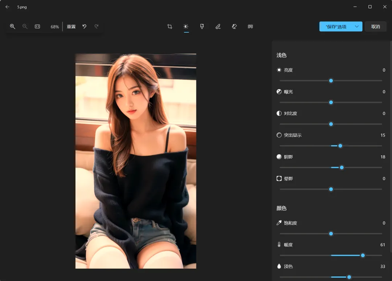Click the image preview of the woman
The height and width of the screenshot is (281, 392).
136,161
